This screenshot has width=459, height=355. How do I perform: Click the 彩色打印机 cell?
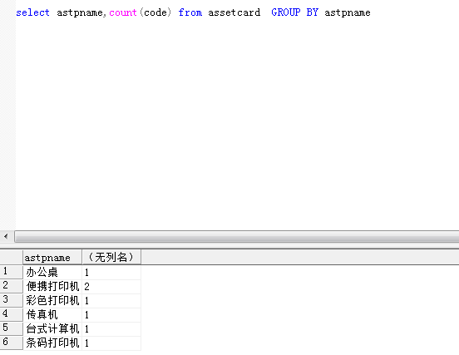click(x=52, y=300)
